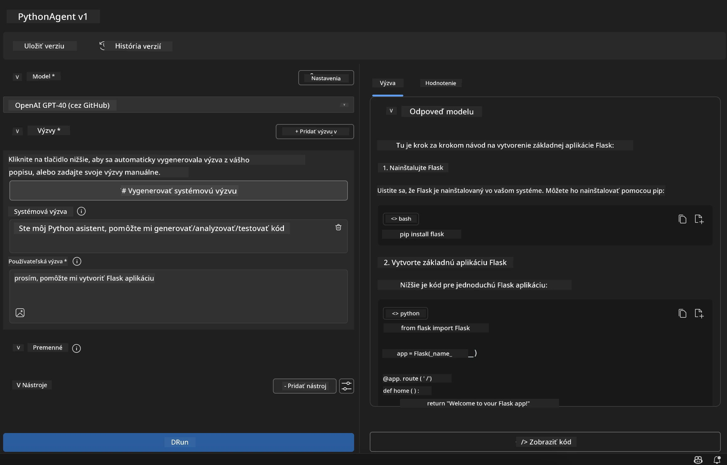
Task: Switch to the Výzva tab
Action: click(x=388, y=83)
